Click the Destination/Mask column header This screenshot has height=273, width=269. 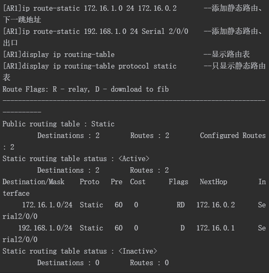point(33,182)
